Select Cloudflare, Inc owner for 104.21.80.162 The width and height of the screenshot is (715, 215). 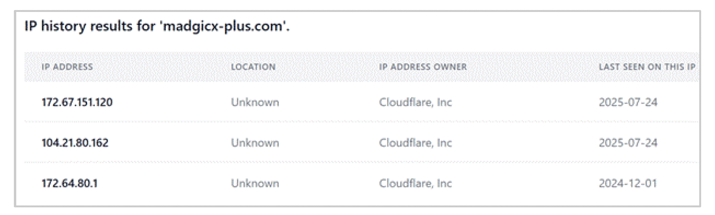pos(415,143)
